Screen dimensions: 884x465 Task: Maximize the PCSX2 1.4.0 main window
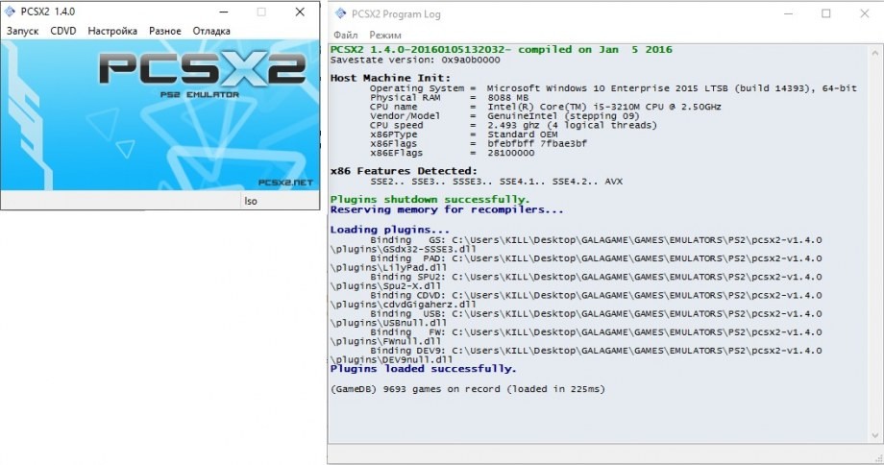pos(261,12)
